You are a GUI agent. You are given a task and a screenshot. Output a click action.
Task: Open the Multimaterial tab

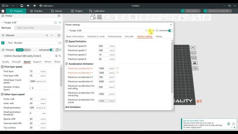pos(115,36)
